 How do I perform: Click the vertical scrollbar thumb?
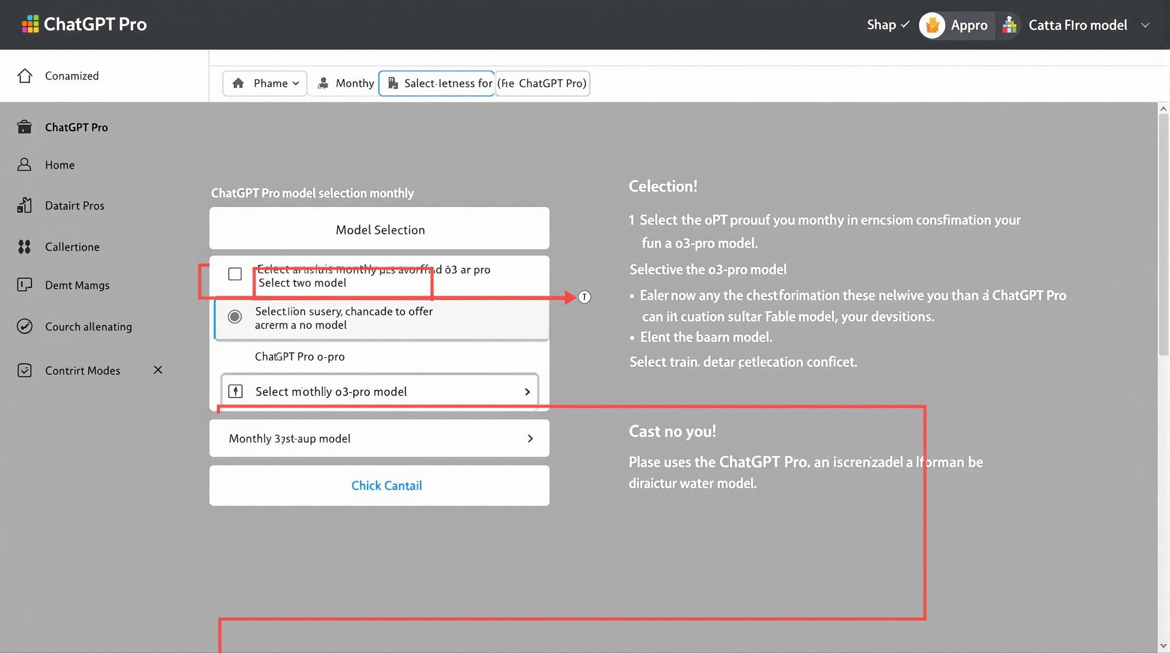click(1163, 234)
